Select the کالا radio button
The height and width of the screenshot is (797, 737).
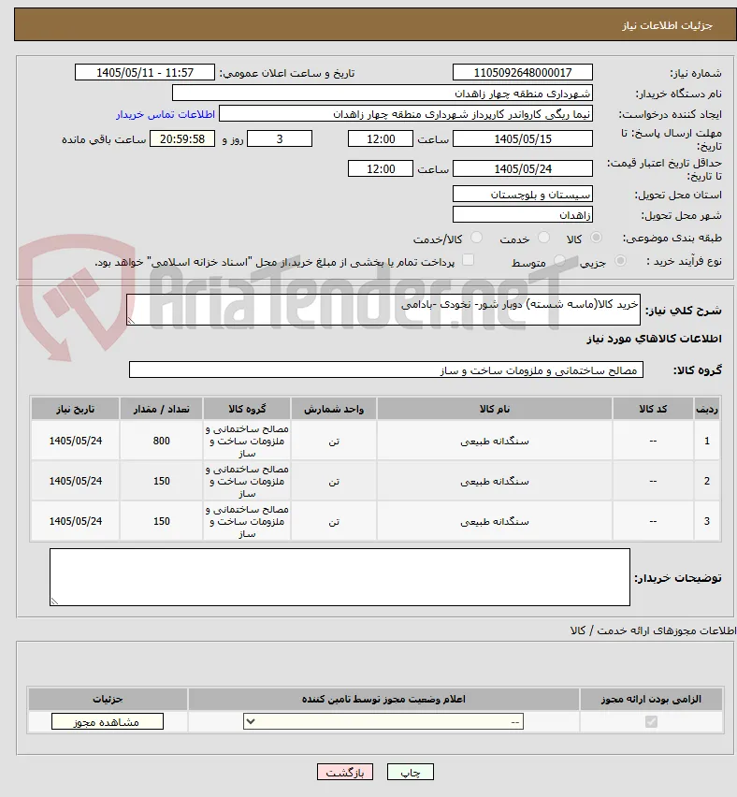tap(596, 238)
